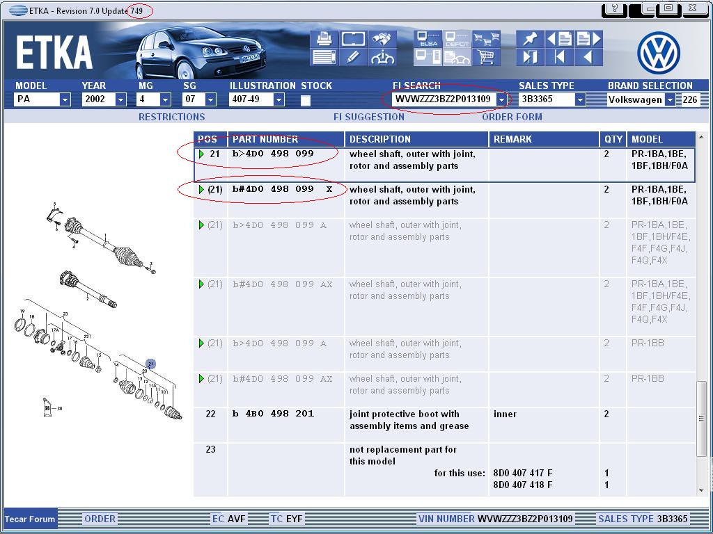Click VIN NUMBER value in status bar
The image size is (713, 534).
coord(525,519)
